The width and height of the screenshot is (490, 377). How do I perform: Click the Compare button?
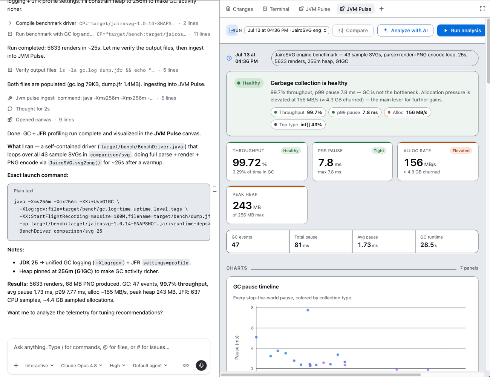pyautogui.click(x=353, y=31)
